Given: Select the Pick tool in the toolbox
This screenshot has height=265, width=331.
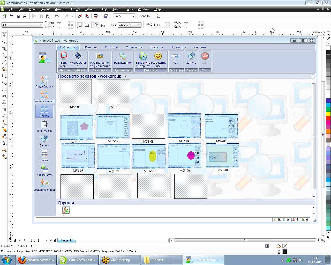Looking at the screenshot, I should tap(4, 35).
